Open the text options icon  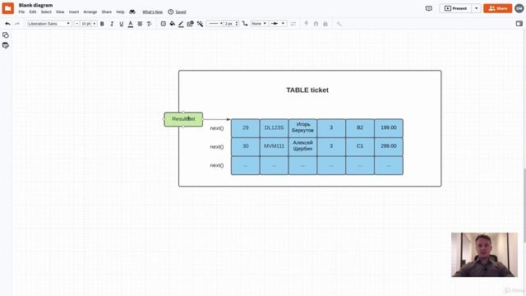150,24
